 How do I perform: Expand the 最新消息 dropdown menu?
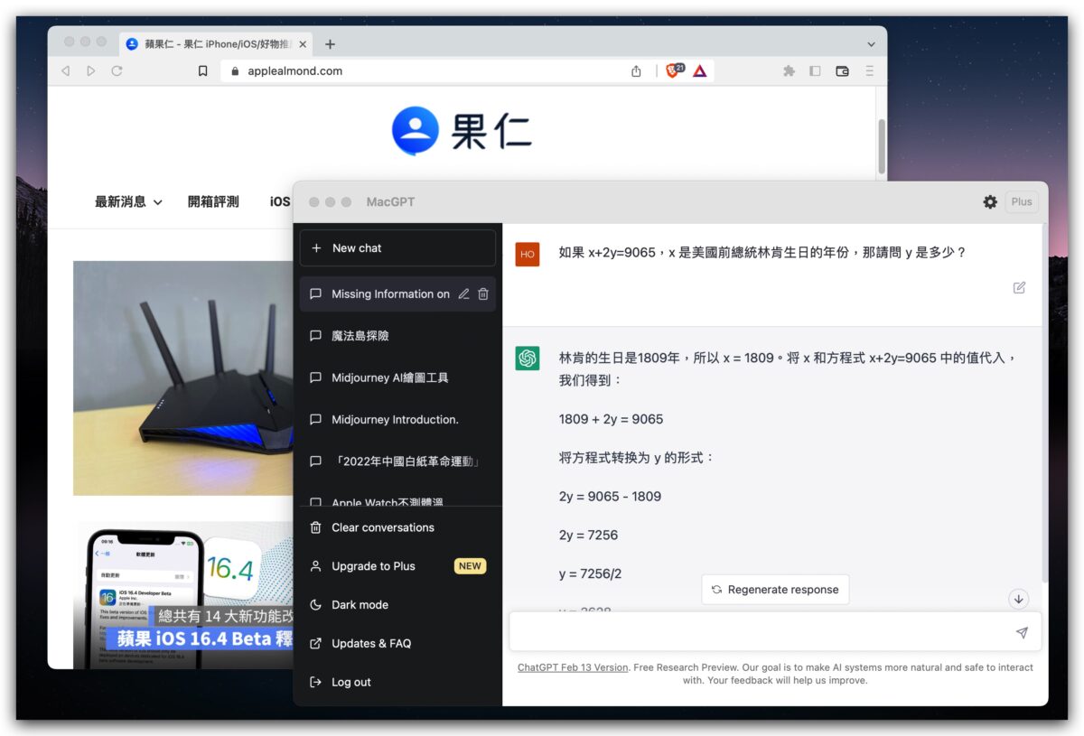(x=128, y=202)
